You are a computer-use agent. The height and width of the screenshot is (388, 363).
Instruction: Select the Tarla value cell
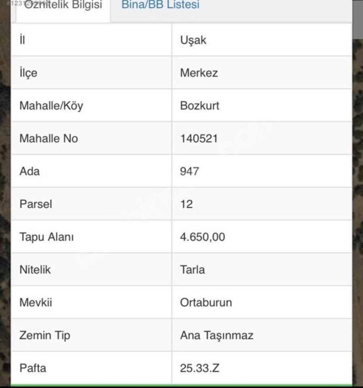tap(192, 270)
